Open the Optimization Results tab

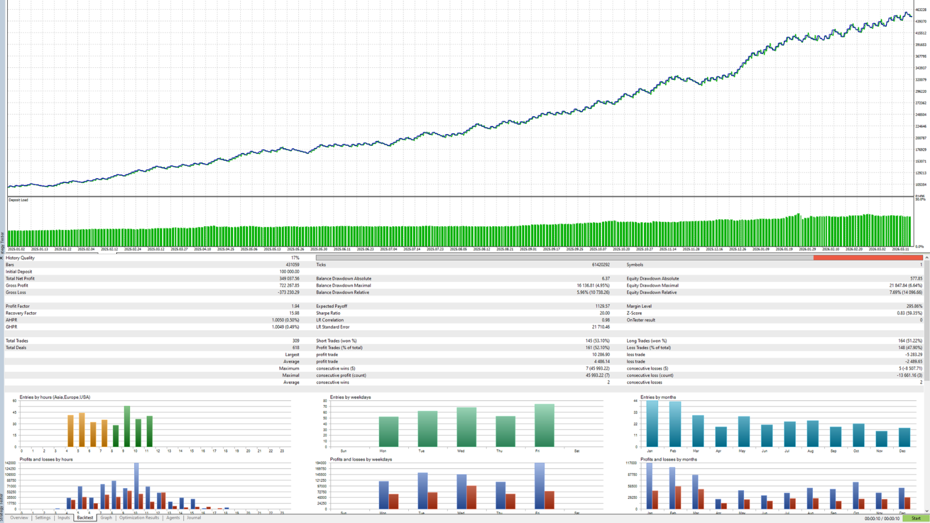point(139,518)
